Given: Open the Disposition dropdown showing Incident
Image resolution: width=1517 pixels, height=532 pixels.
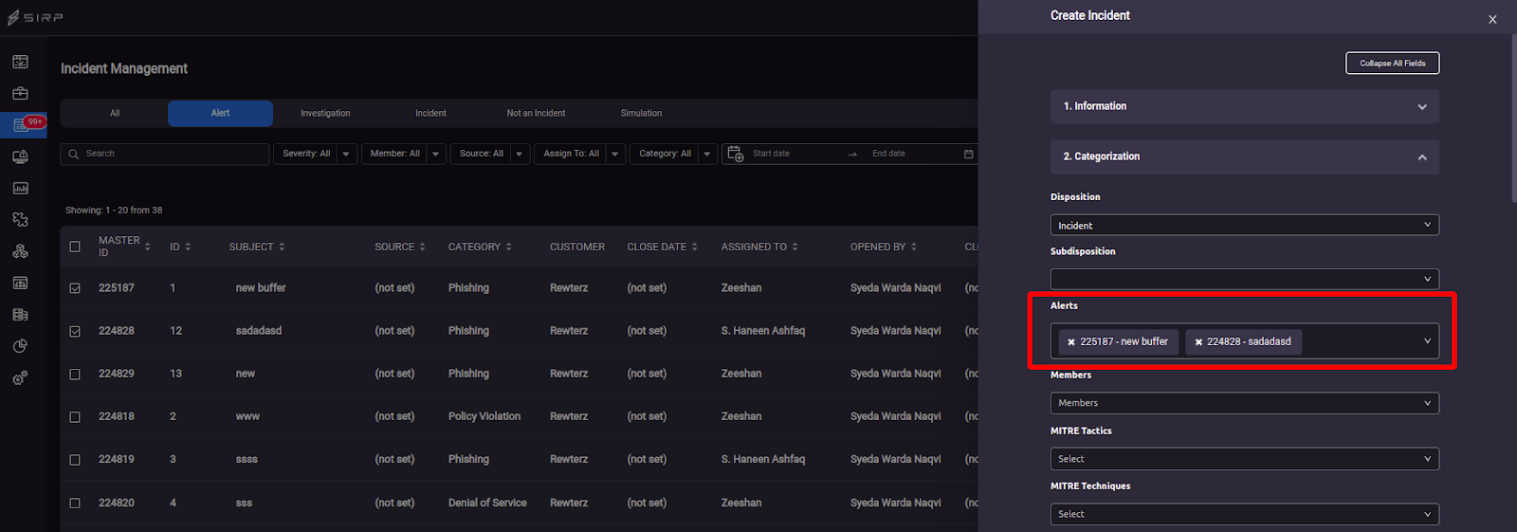Looking at the screenshot, I should (x=1244, y=226).
